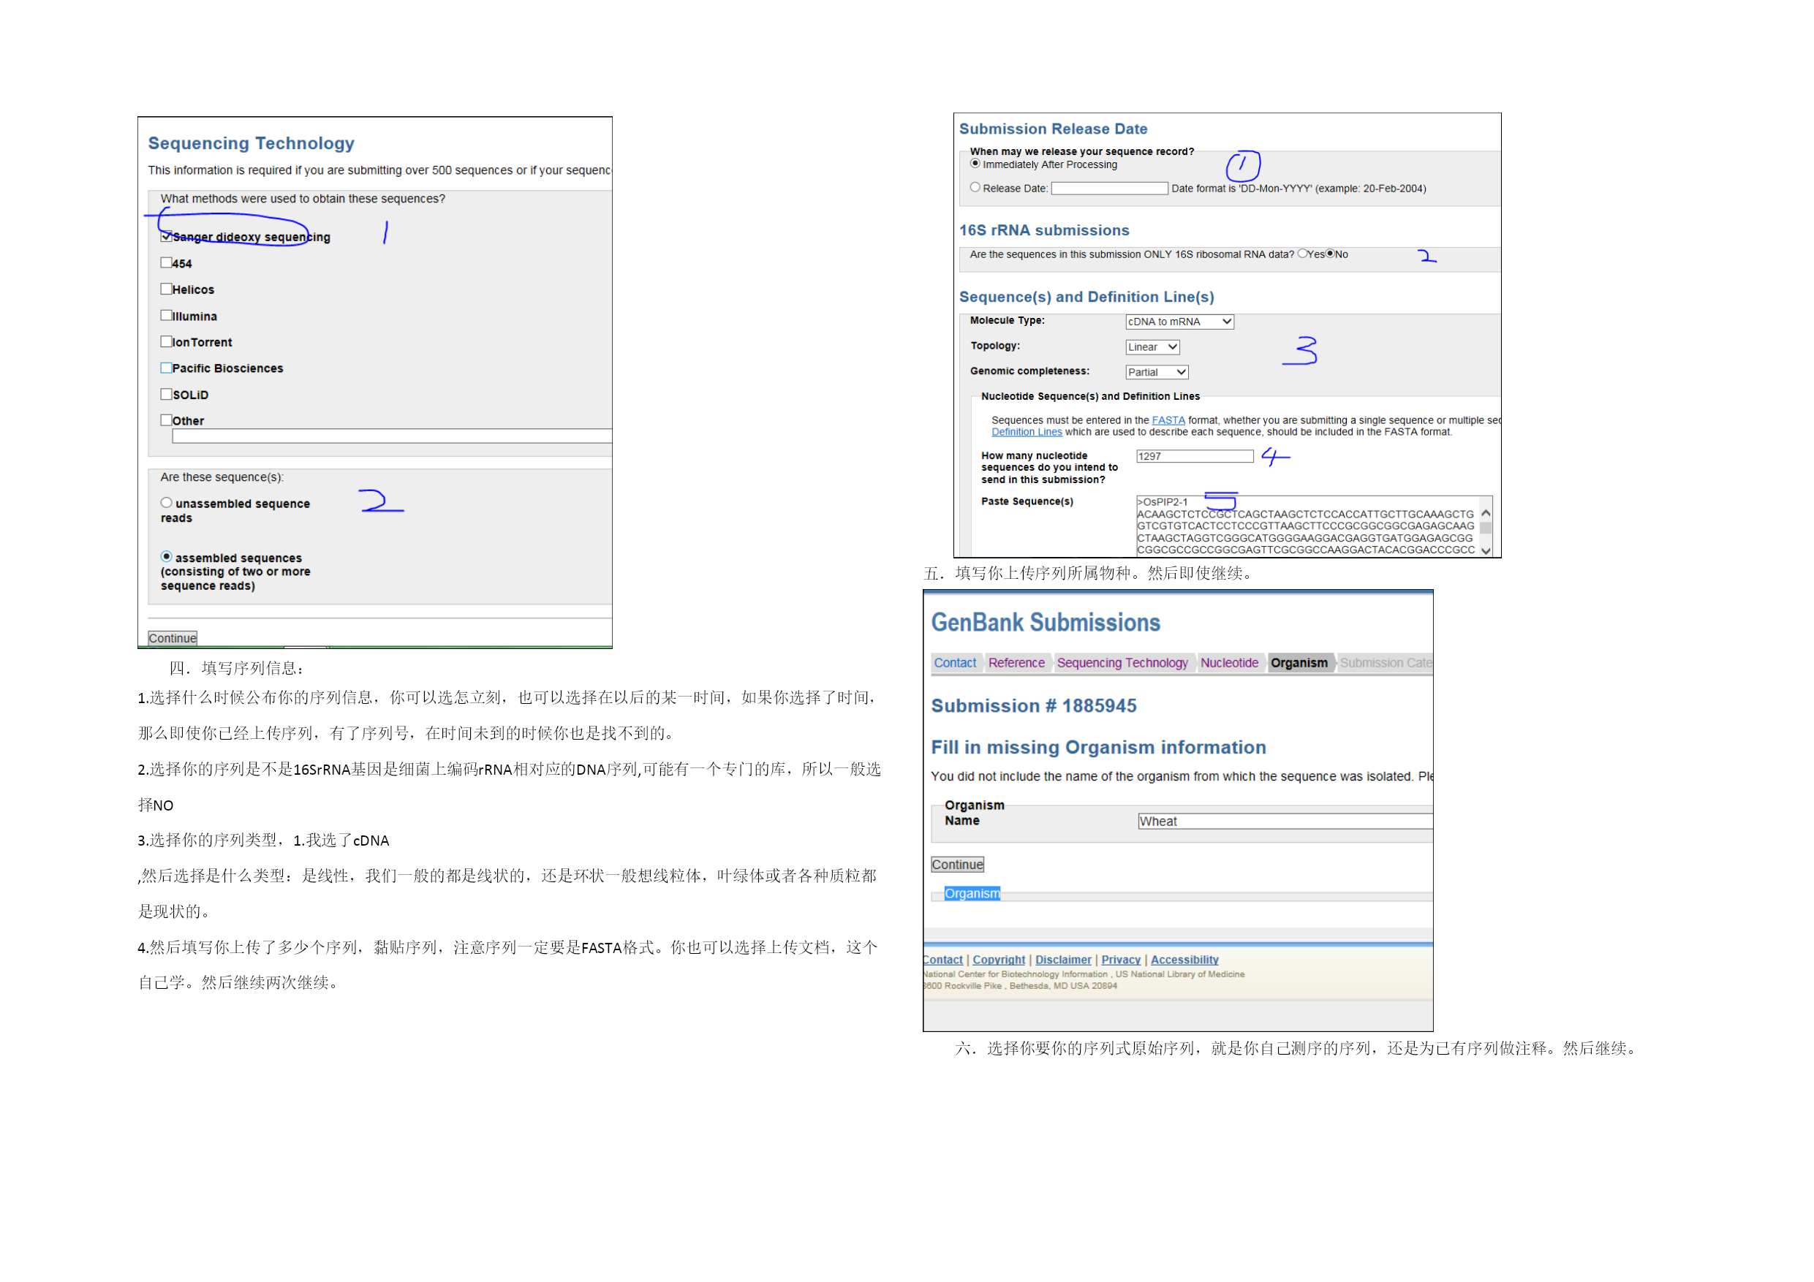Viewport: 1814px width, 1282px height.
Task: Open the Accessibility footer link
Action: [1184, 960]
